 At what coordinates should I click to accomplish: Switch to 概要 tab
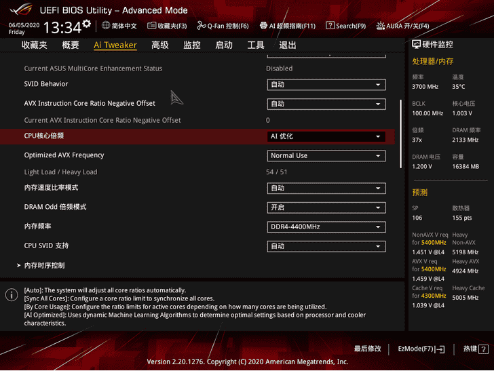pos(71,45)
